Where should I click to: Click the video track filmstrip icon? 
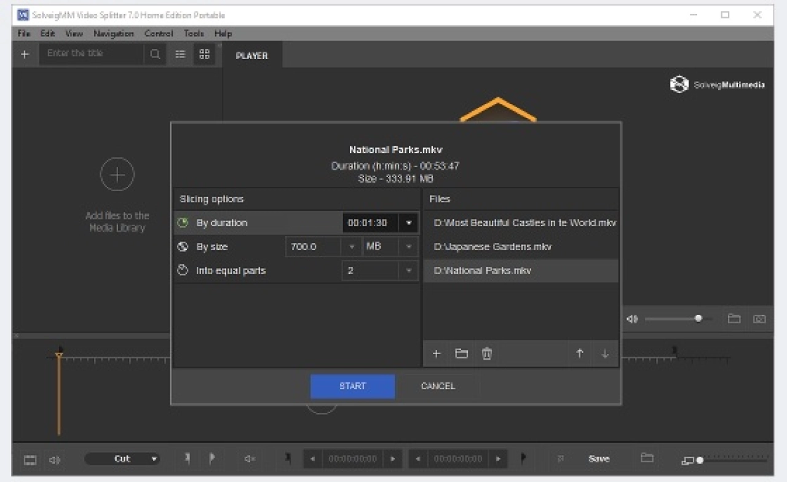[x=30, y=459]
